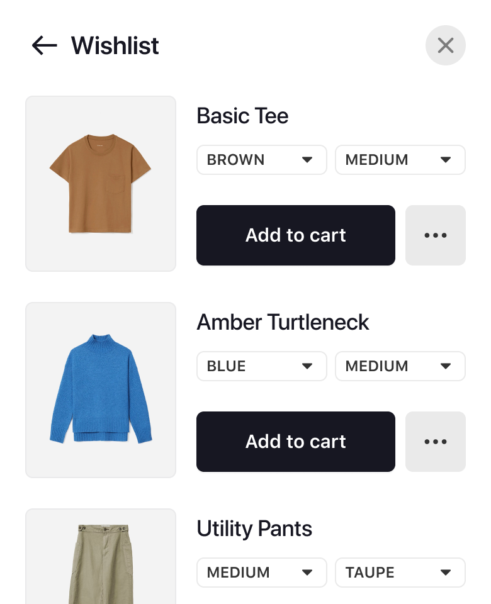Open the Basic Tee BROWN color dropdown

[261, 160]
